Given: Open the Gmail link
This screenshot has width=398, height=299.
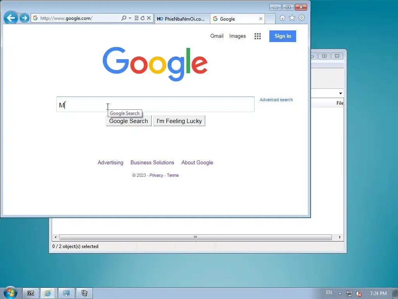Looking at the screenshot, I should [x=217, y=36].
